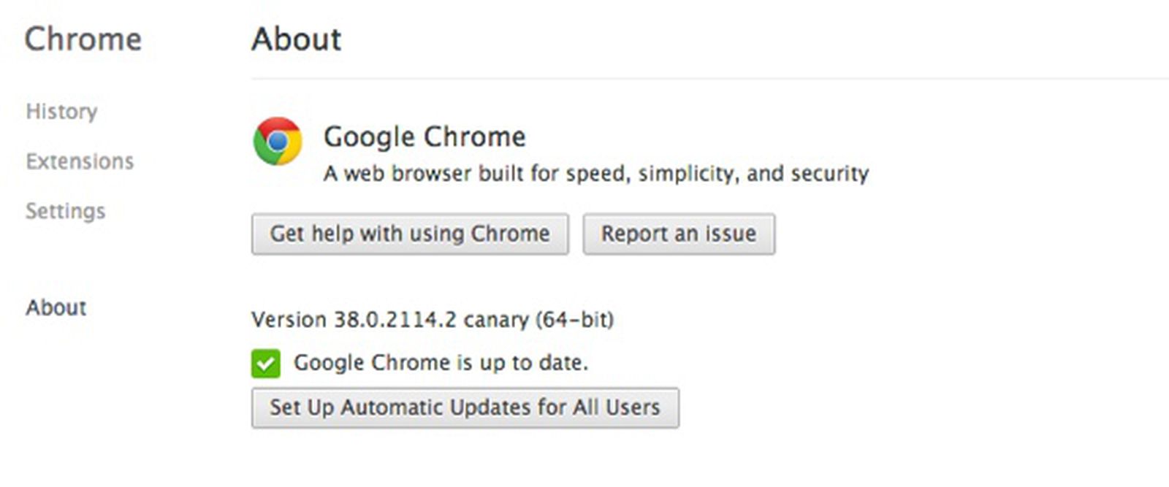Open Extensions from the sidebar
Viewport: 1169px width, 487px height.
(x=80, y=161)
